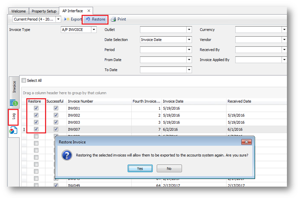Viewport: 298px width, 198px height.
Task: Open the pie chart sidebar icon
Action: [13, 131]
